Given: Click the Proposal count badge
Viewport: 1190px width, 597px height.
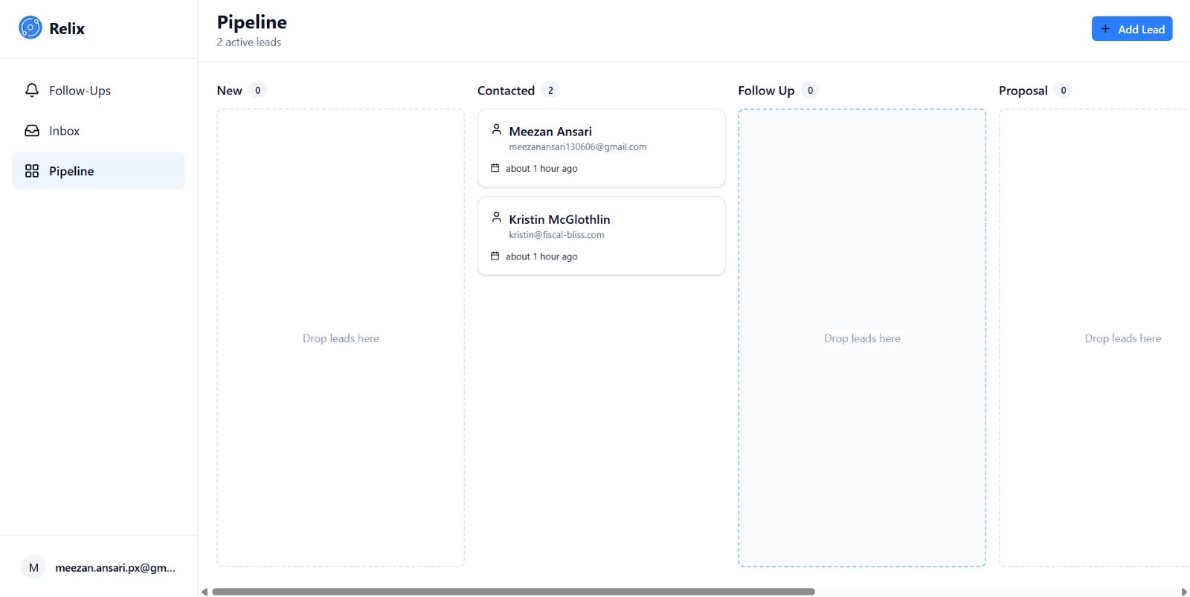Looking at the screenshot, I should 1064,90.
